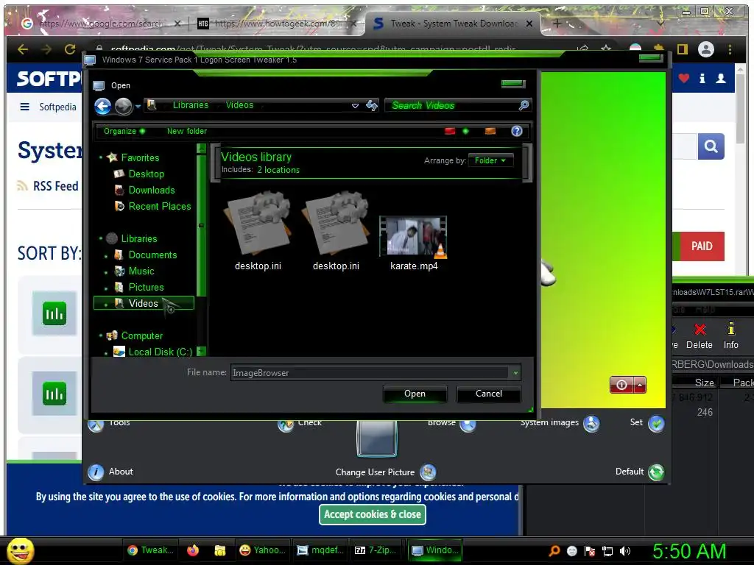
Task: Click the forward arrow in Open dialog
Action: point(123,106)
